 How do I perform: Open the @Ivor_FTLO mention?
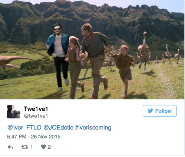point(24,127)
